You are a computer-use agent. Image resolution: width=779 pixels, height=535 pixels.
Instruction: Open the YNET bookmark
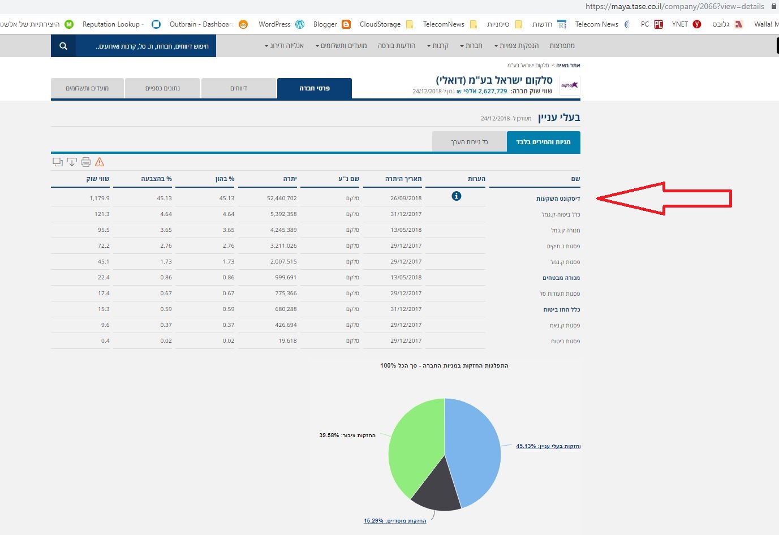click(x=686, y=24)
